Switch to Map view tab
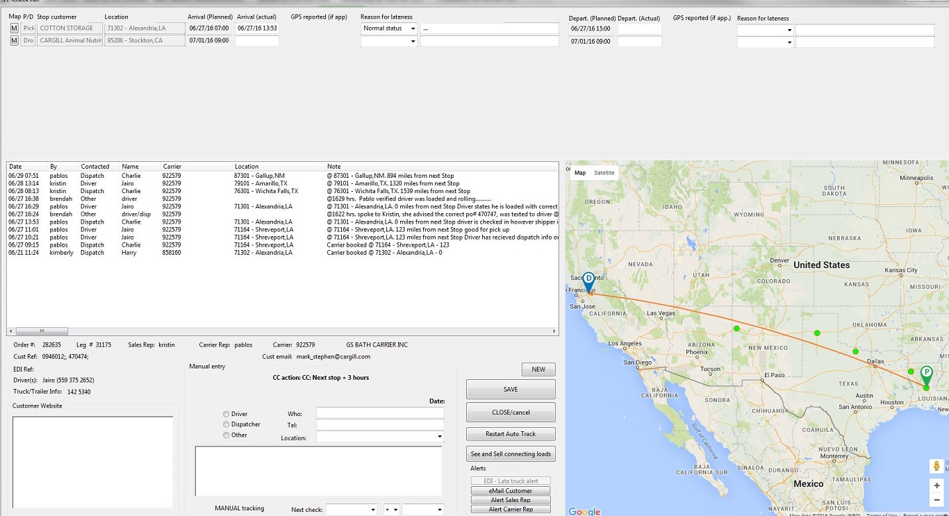 pyautogui.click(x=580, y=173)
